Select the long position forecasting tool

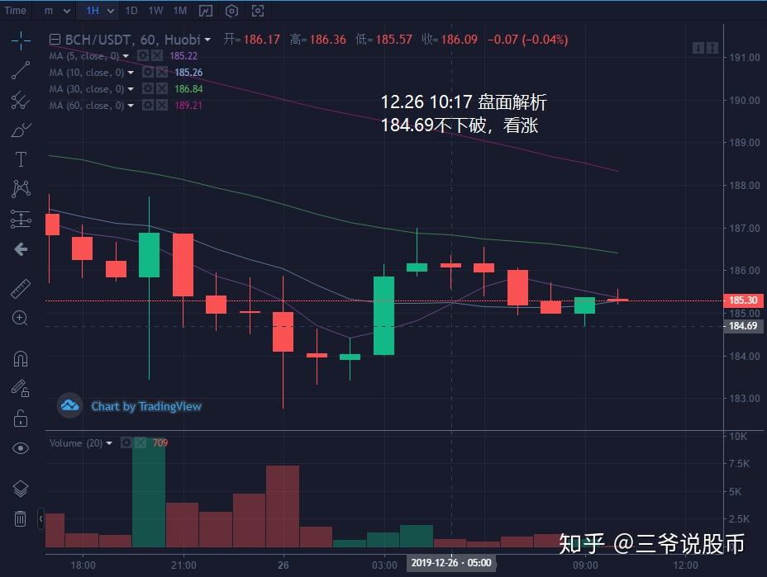(21, 220)
